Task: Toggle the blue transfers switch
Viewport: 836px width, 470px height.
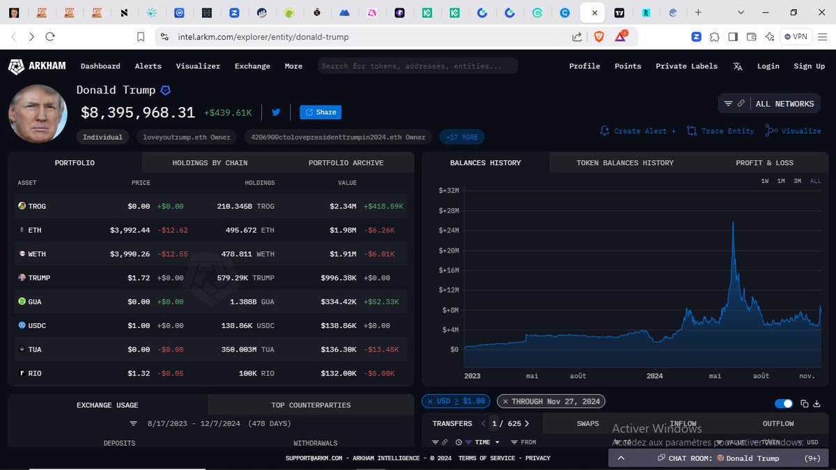Action: pos(784,404)
